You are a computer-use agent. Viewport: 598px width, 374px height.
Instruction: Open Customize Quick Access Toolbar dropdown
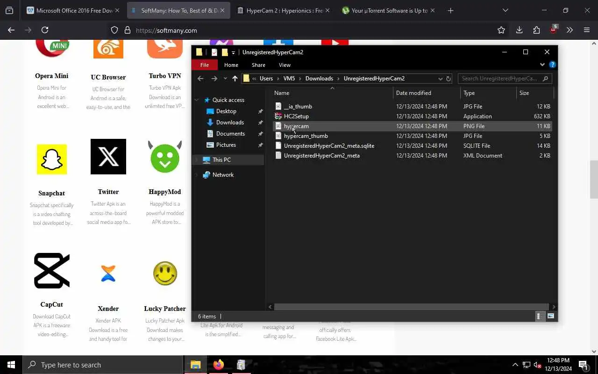[x=233, y=52]
